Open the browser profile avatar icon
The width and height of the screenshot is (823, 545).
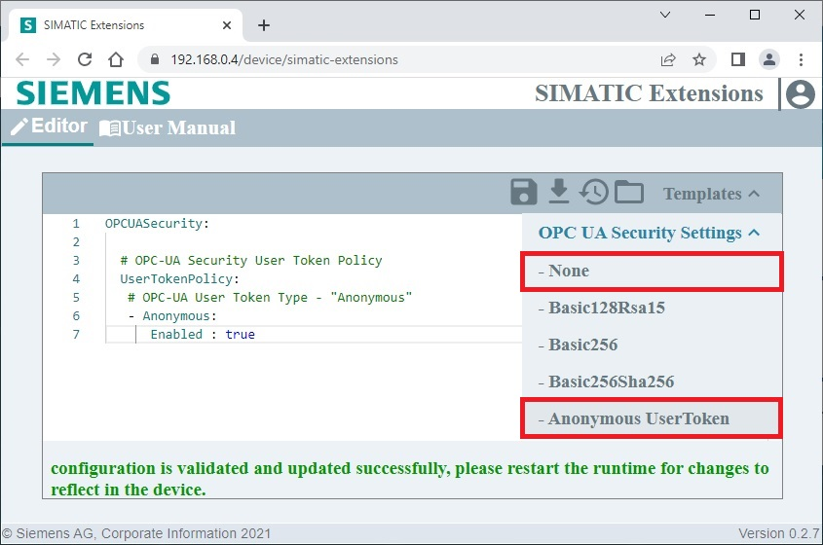768,59
